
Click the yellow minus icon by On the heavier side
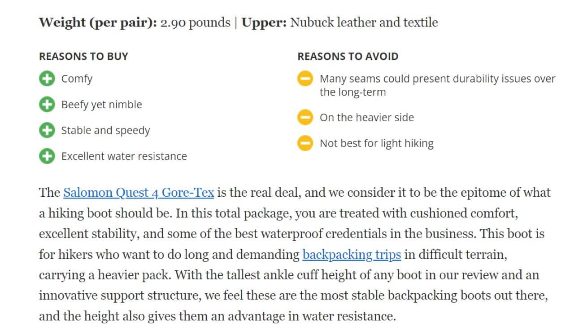[x=305, y=118]
